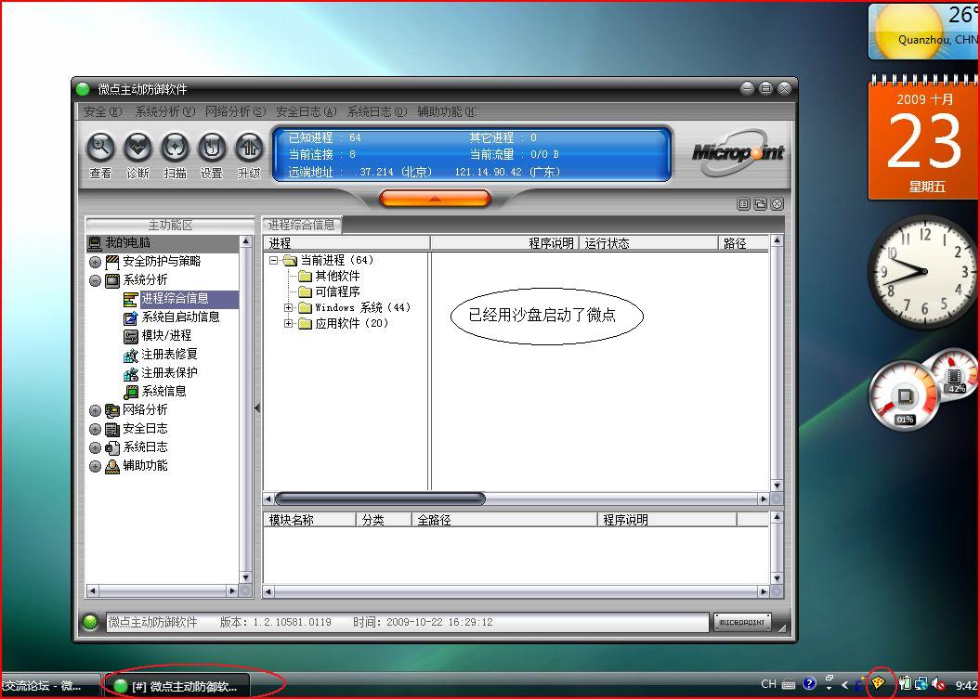Click the network tray icon
980x699 pixels.
[921, 684]
